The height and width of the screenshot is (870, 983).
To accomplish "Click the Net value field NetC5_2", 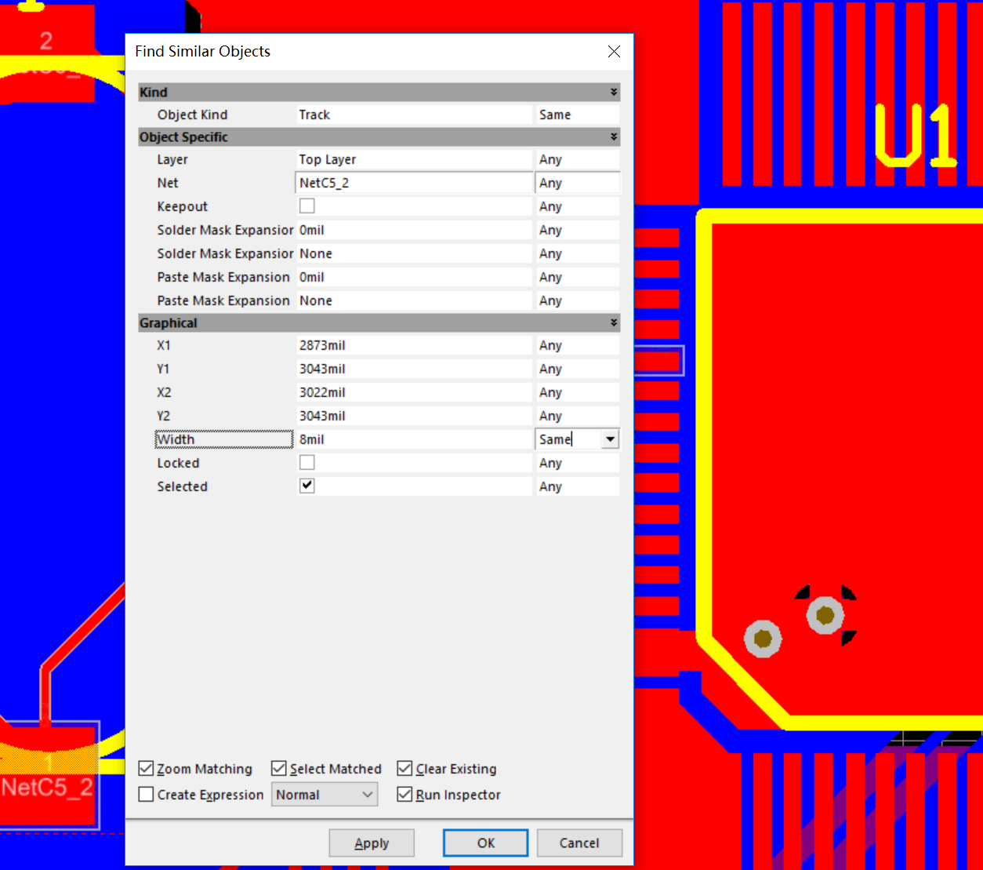I will 414,183.
